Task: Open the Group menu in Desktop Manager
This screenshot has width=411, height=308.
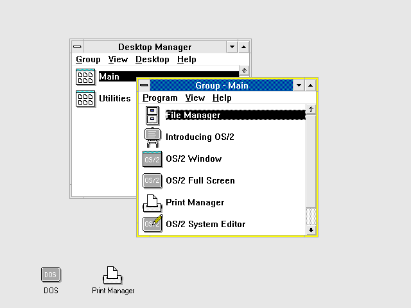Action: click(x=88, y=60)
